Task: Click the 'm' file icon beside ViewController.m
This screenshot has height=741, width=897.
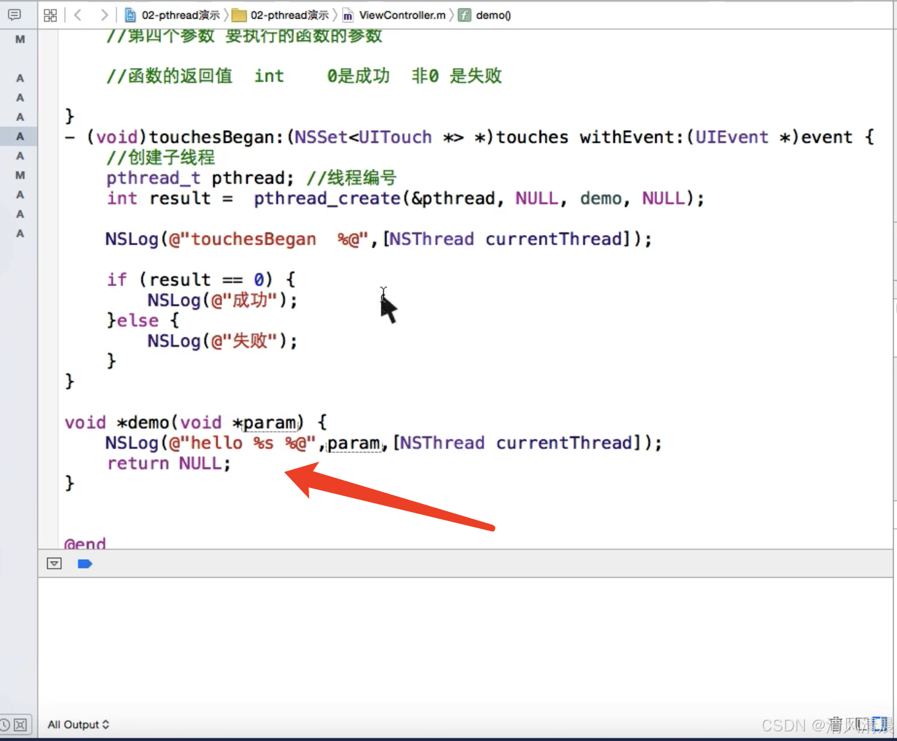Action: (348, 16)
